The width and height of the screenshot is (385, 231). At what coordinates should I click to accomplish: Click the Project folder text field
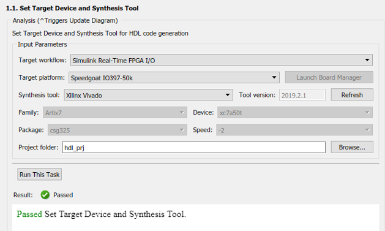point(194,148)
